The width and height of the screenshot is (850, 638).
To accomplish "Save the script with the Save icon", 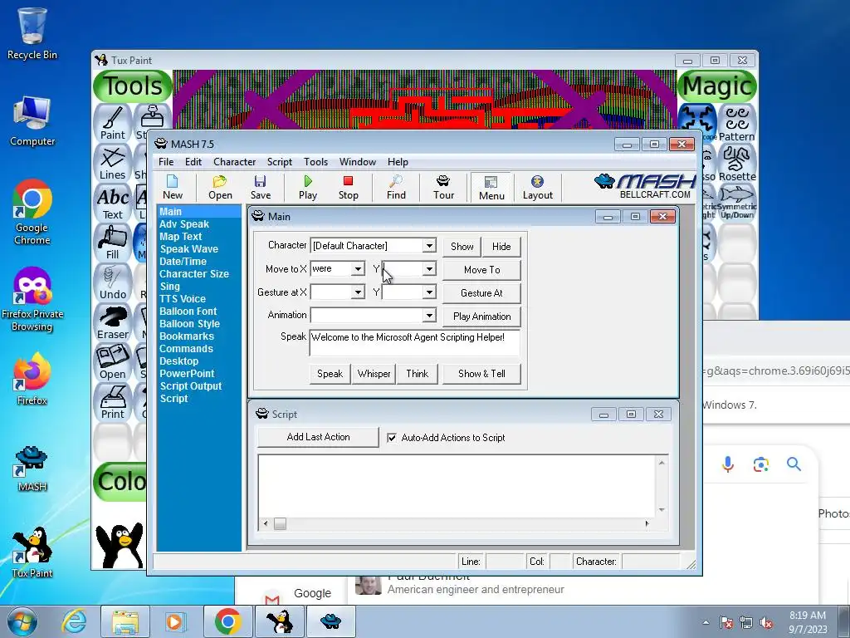I will tap(260, 188).
